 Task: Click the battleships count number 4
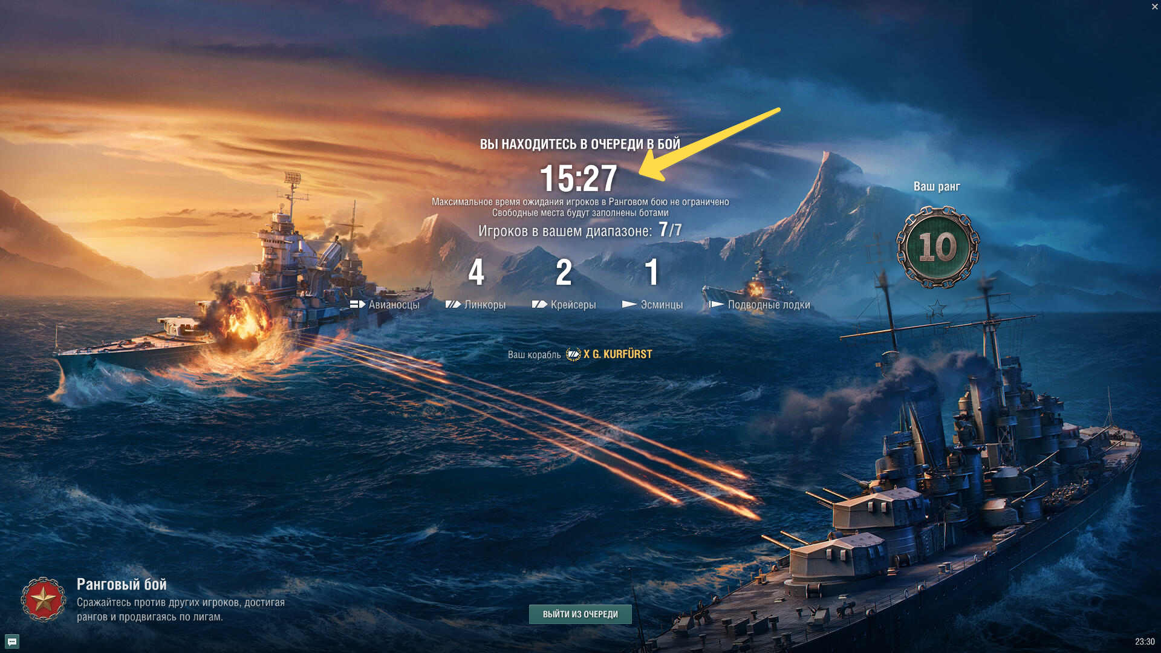476,273
